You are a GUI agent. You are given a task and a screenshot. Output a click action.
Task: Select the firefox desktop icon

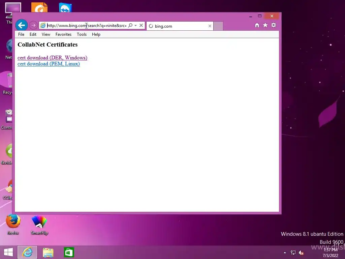(13, 225)
